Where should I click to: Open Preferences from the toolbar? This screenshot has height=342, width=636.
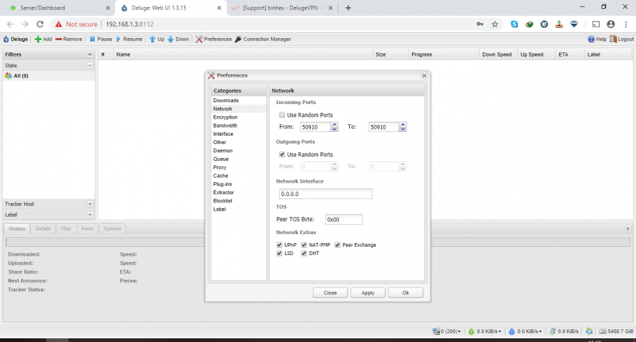tap(214, 39)
